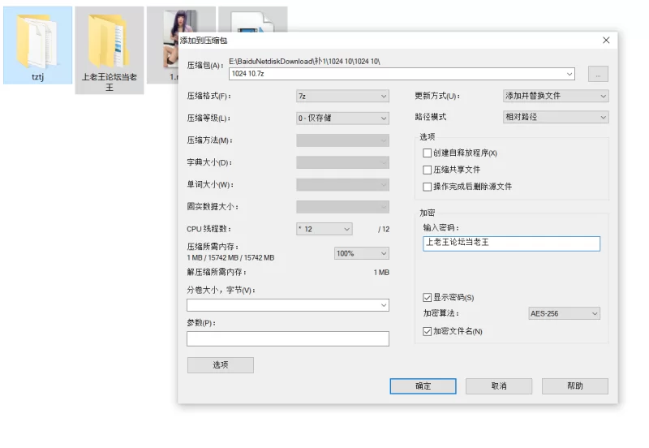This screenshot has width=649, height=448.
Task: Click the 压缩所需内存 value 1 MB / 15742 MB
Action: point(230,257)
